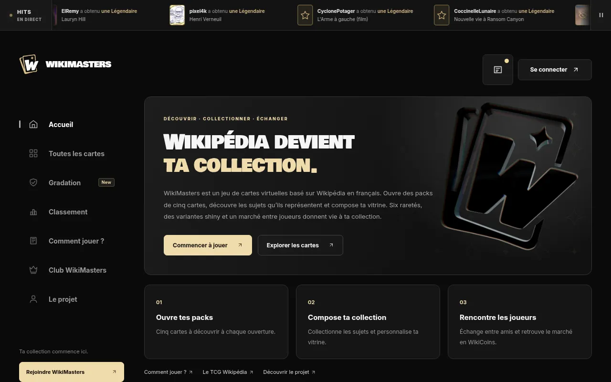Select the Rencontre les joueurs card
The width and height of the screenshot is (611, 382).
[520, 322]
